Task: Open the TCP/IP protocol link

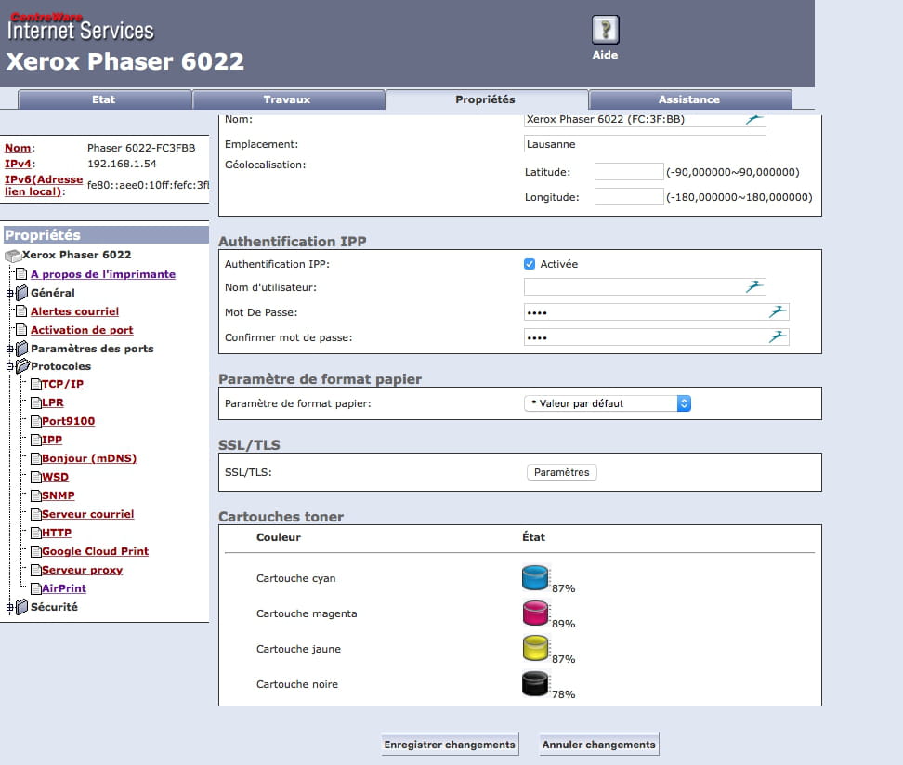Action: [63, 384]
